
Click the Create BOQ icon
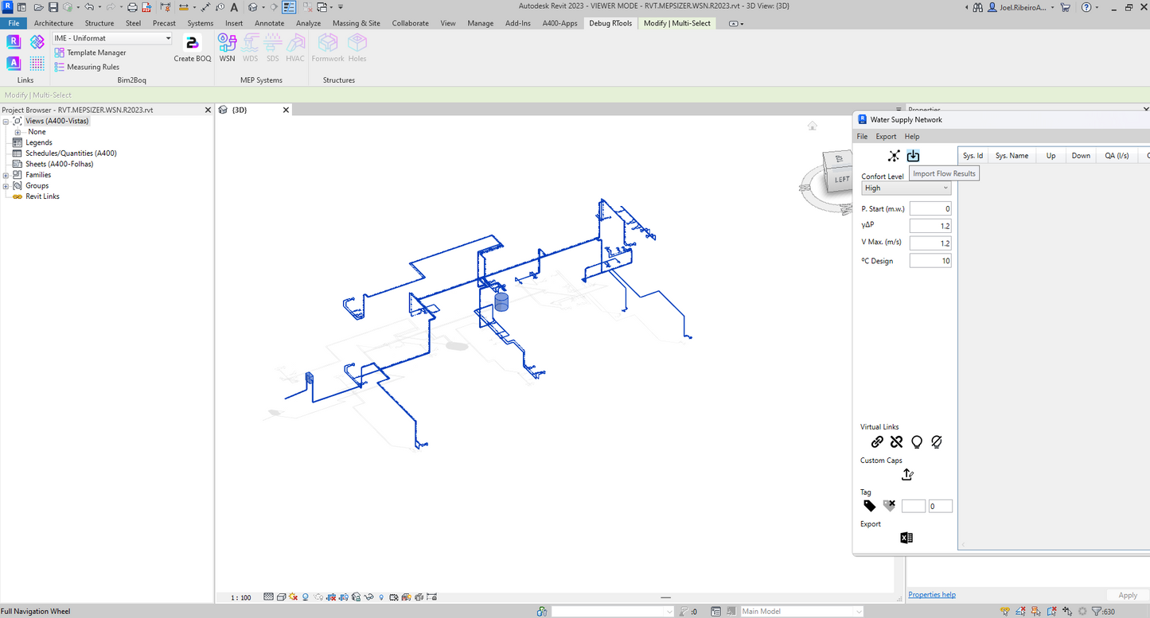tap(192, 47)
